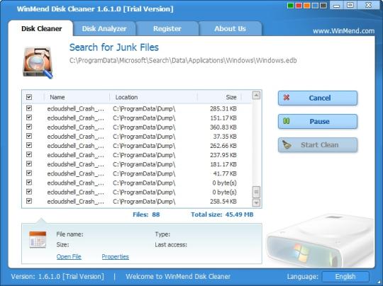Click the 41.77 KB size value
Image resolution: width=383 pixels, height=286 pixels.
coord(225,173)
